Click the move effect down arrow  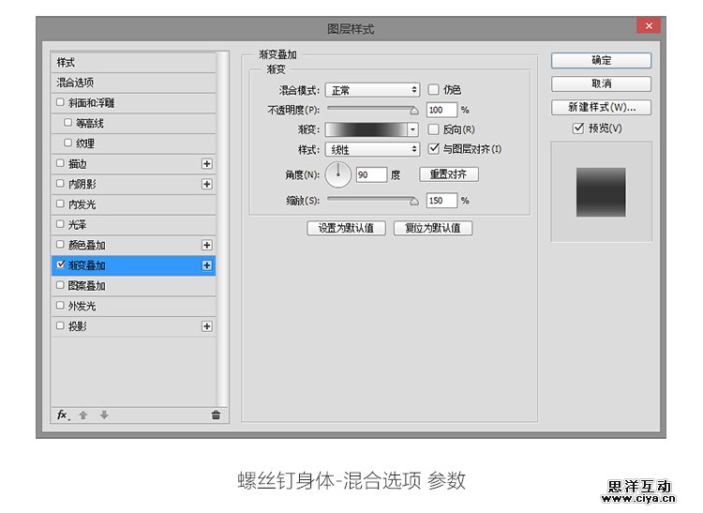[x=104, y=415]
